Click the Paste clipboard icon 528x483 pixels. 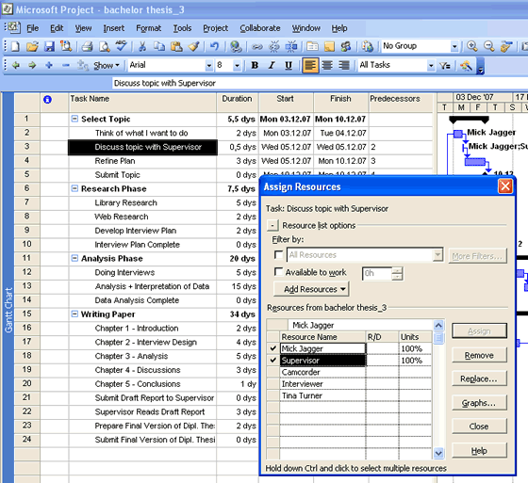pyautogui.click(x=176, y=46)
